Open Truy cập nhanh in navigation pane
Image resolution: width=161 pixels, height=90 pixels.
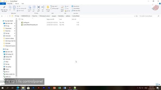[x=9, y=21]
